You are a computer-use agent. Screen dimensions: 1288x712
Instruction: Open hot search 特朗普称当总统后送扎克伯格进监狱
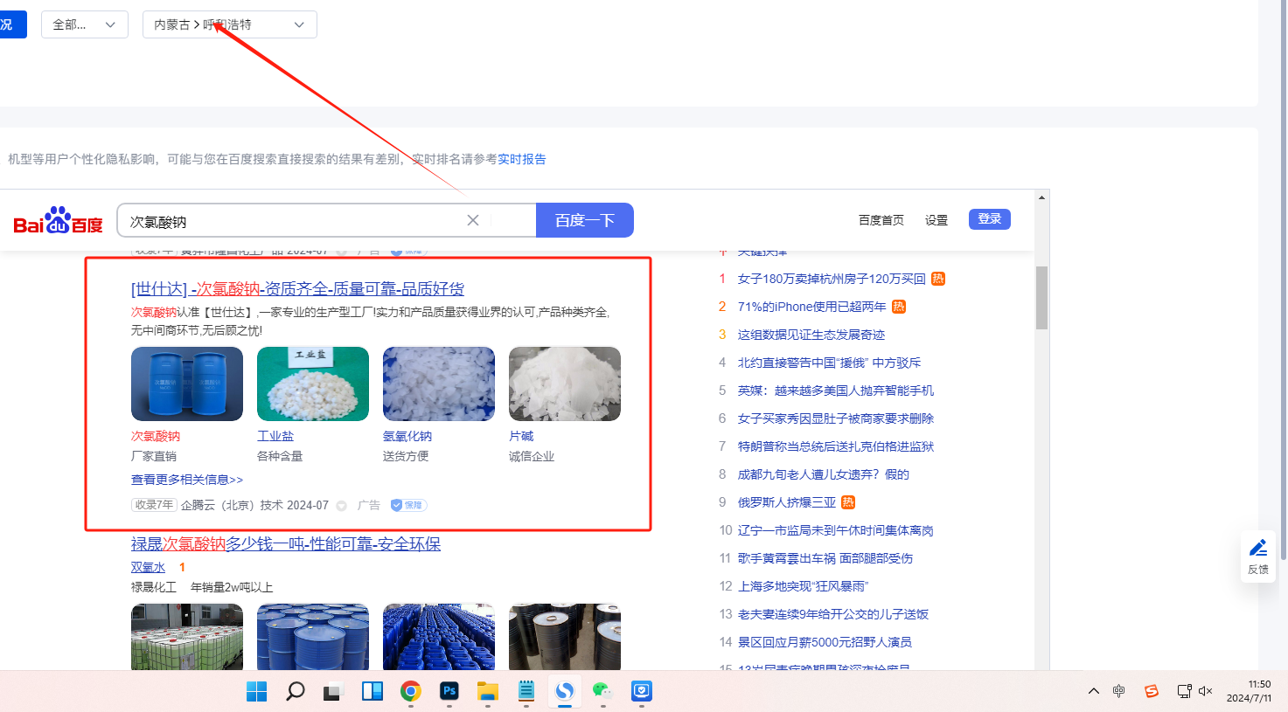(x=836, y=446)
